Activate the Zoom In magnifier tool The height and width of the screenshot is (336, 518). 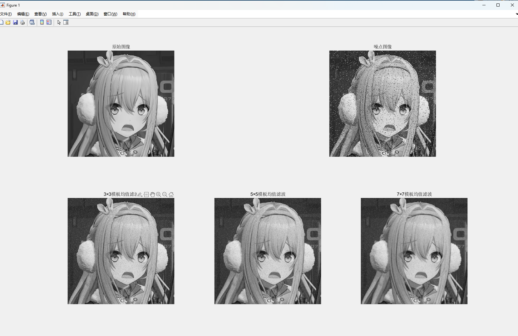click(x=159, y=195)
